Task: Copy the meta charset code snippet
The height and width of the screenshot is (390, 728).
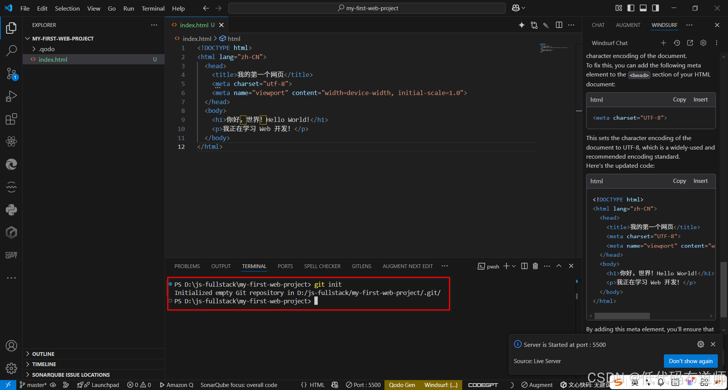Action: coord(679,100)
